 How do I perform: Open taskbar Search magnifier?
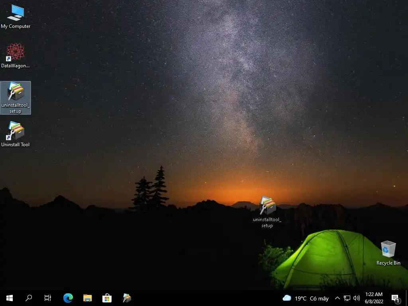29,298
